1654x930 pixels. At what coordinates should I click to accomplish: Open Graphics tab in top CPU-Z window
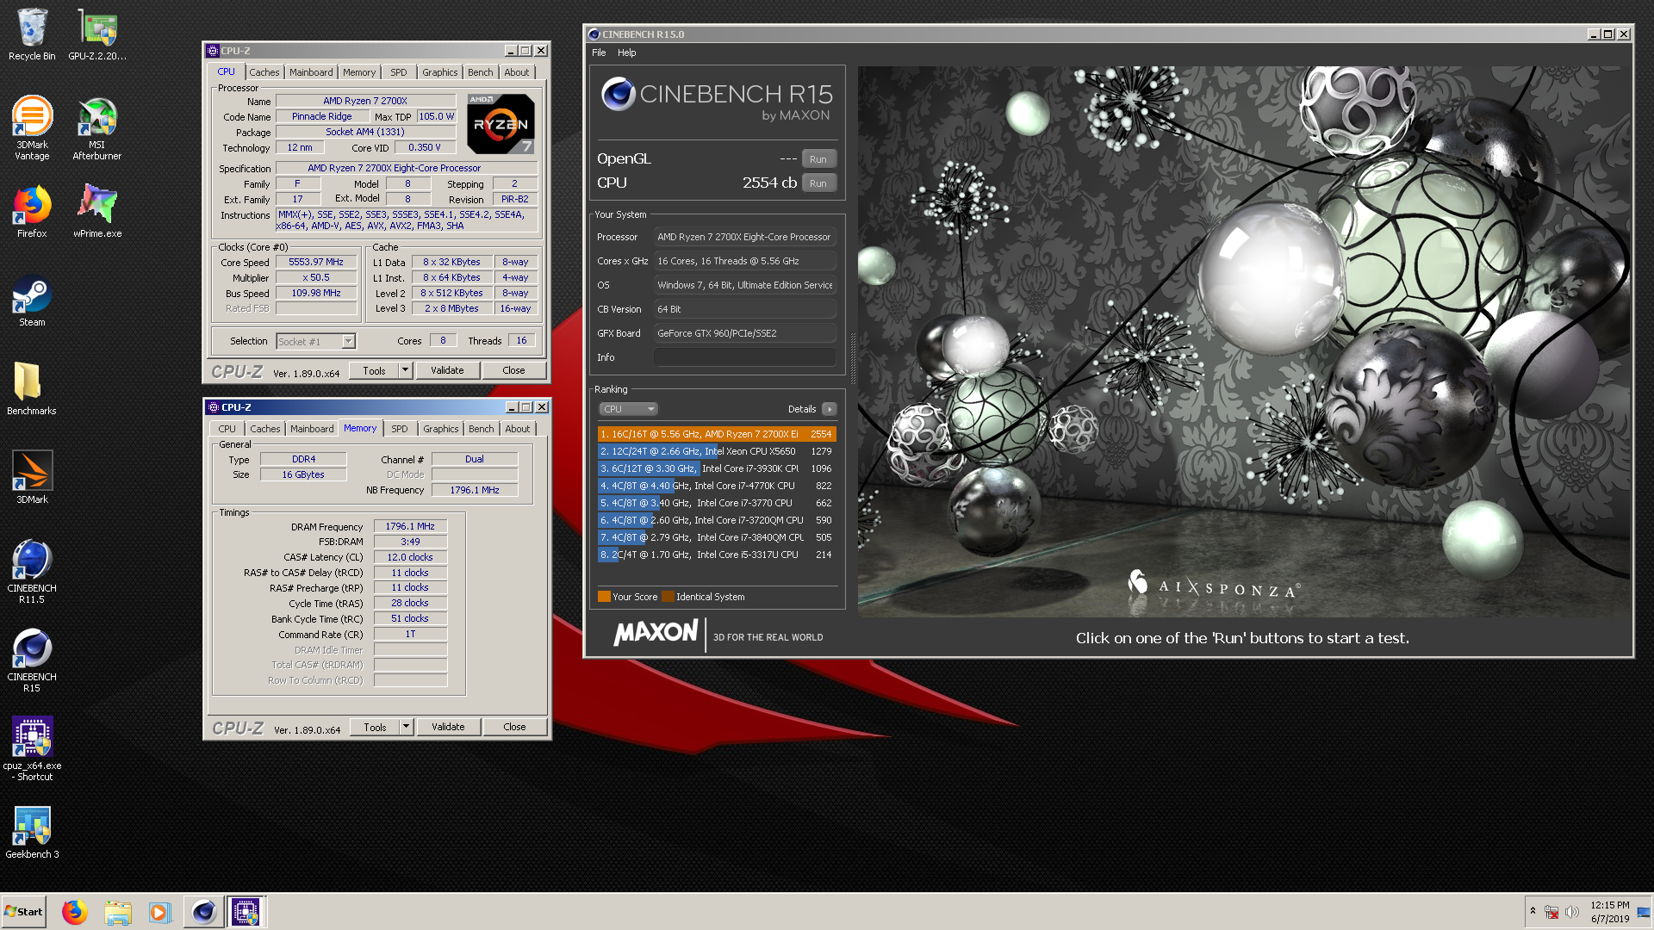(440, 72)
